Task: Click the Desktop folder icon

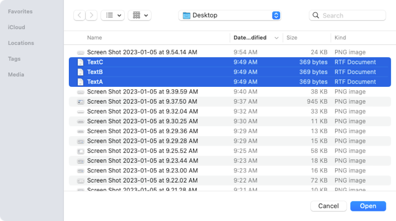Action: pyautogui.click(x=186, y=15)
